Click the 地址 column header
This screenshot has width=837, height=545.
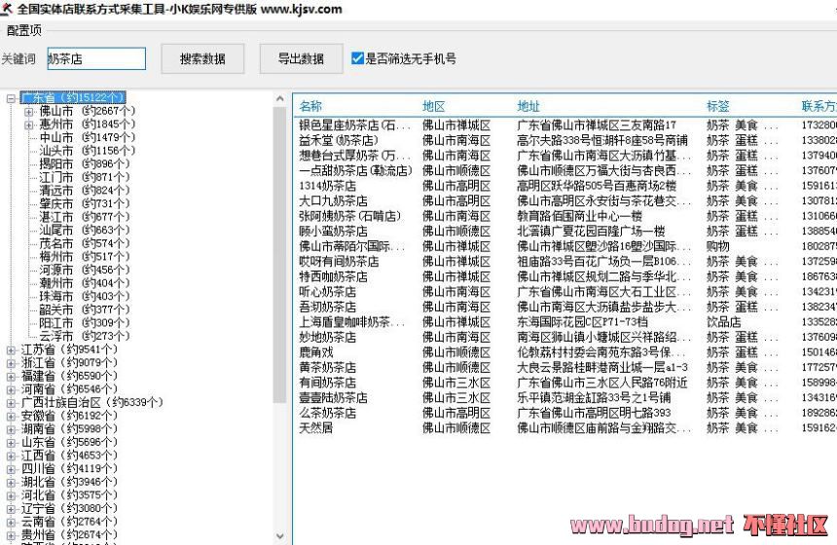pyautogui.click(x=528, y=106)
